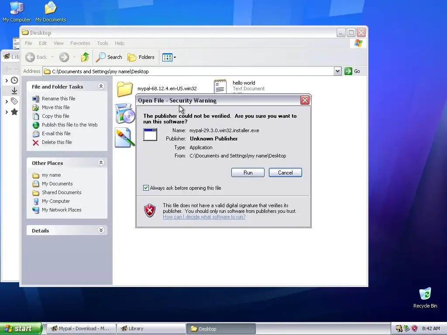The height and width of the screenshot is (335, 447).
Task: Click the system clock 8:42 AM
Action: 431,328
